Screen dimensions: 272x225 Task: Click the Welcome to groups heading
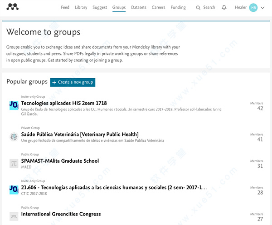pyautogui.click(x=44, y=32)
